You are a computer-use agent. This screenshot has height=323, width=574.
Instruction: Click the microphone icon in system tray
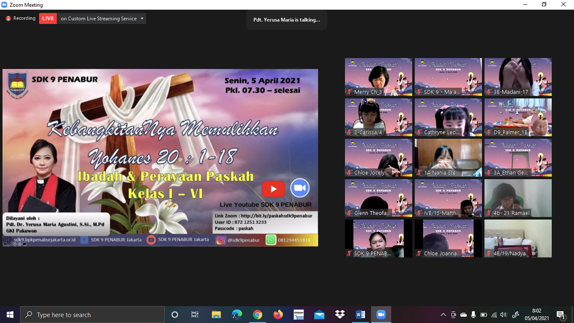coord(473,315)
